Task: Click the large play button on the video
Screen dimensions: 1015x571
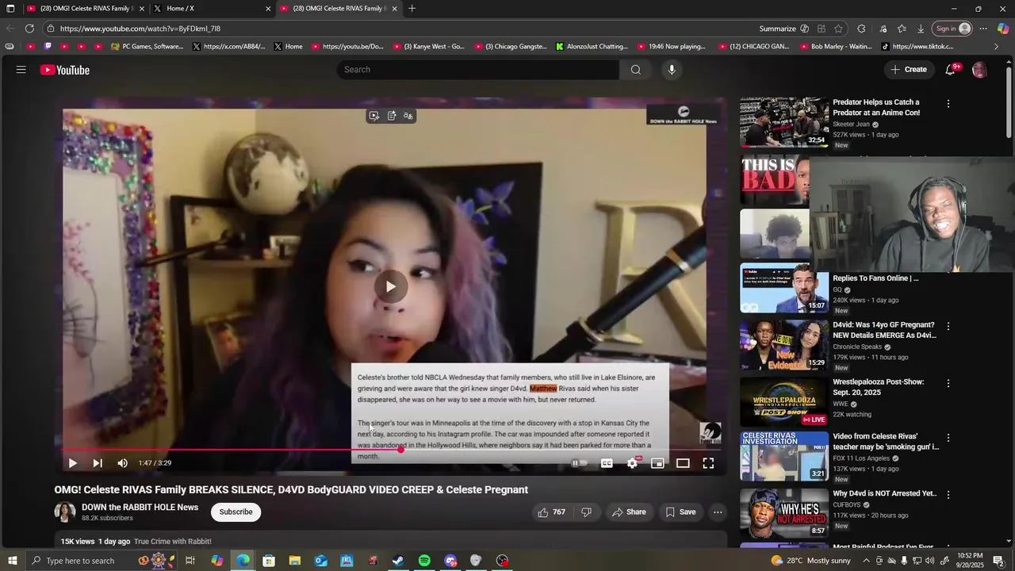Action: 390,286
